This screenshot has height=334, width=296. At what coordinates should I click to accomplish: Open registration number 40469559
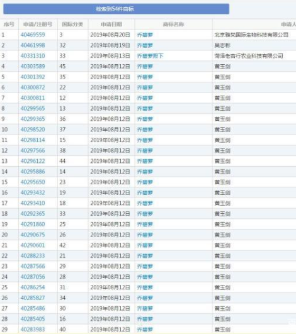33,35
